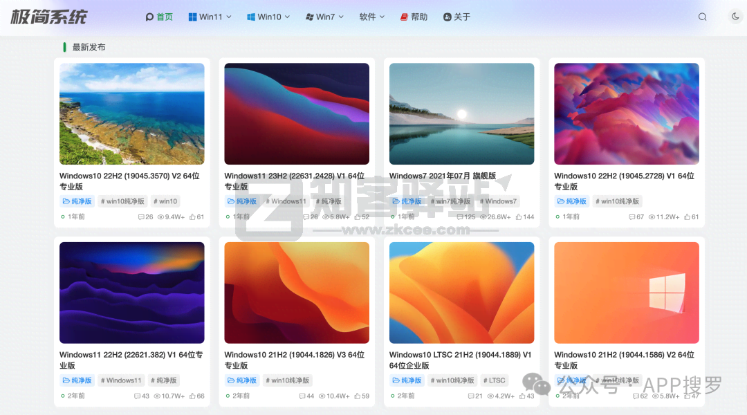Click the book icon next to 帮助

[x=403, y=16]
